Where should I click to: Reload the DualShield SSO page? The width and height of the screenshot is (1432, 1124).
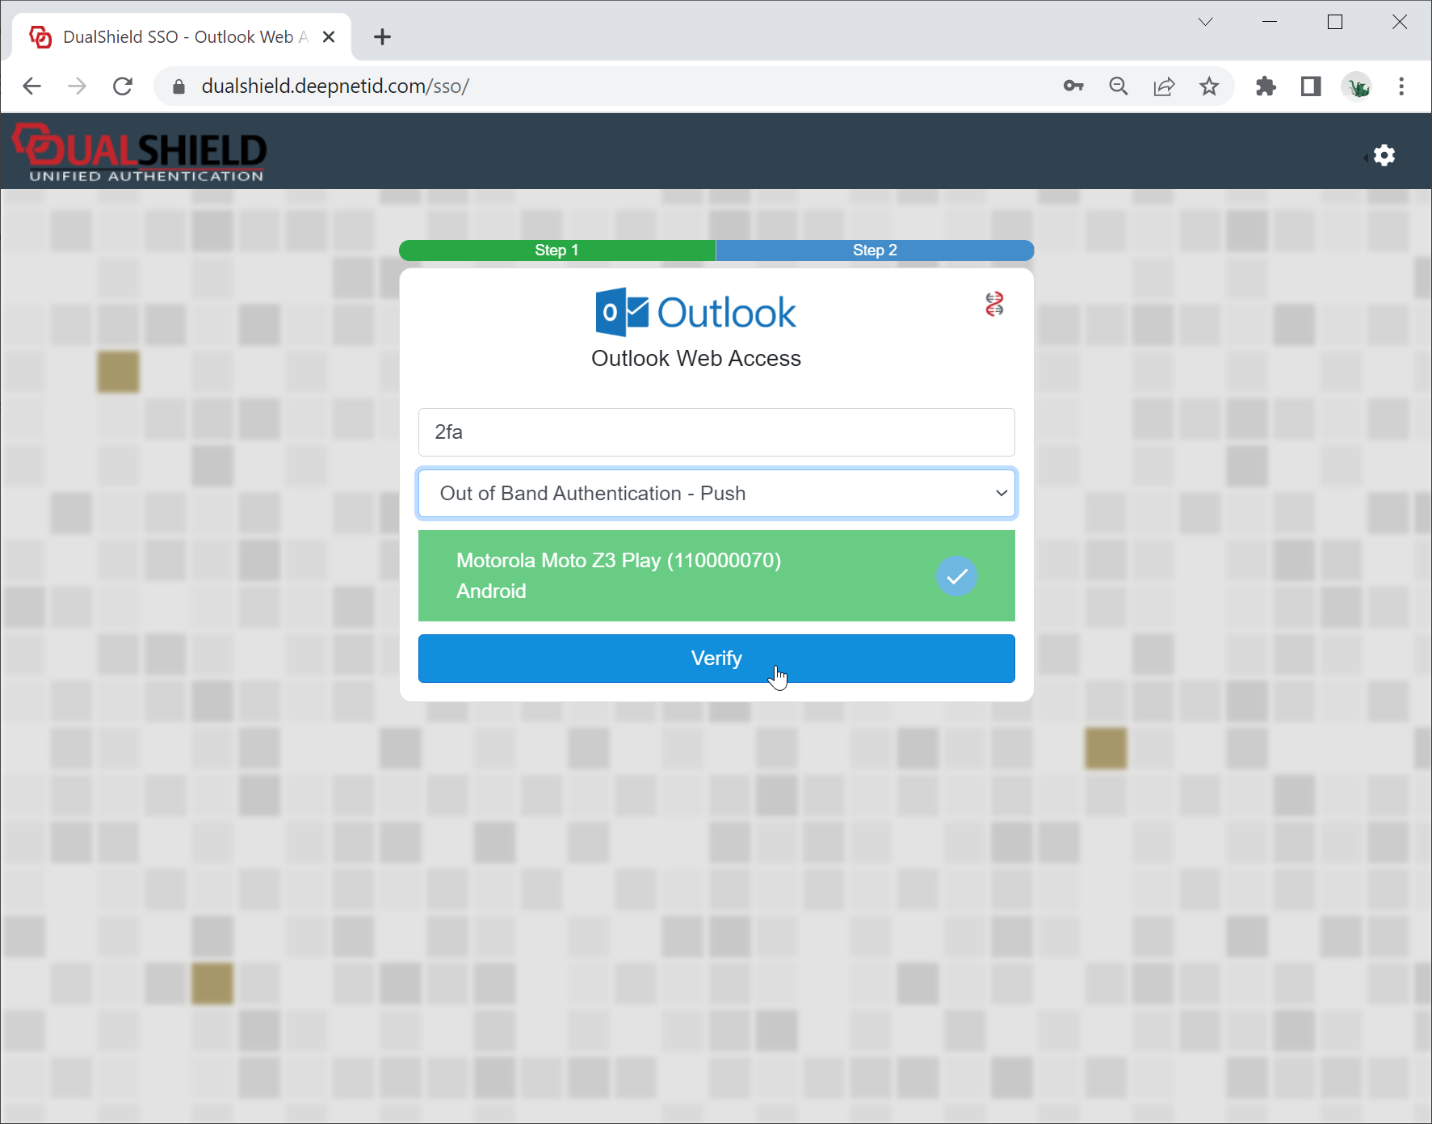point(123,86)
